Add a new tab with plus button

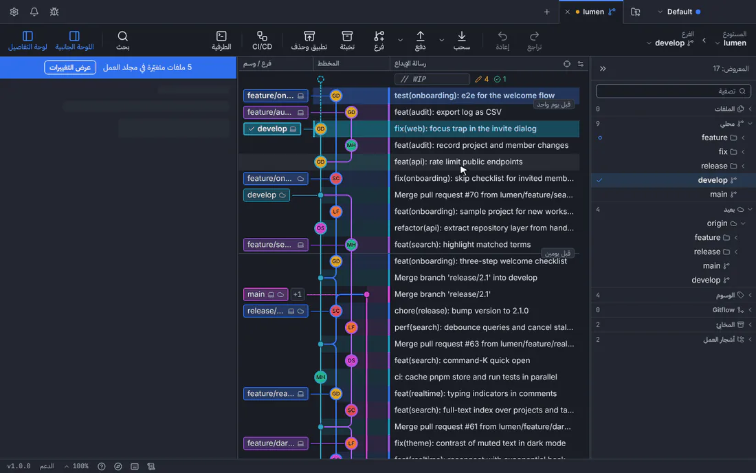pyautogui.click(x=547, y=12)
